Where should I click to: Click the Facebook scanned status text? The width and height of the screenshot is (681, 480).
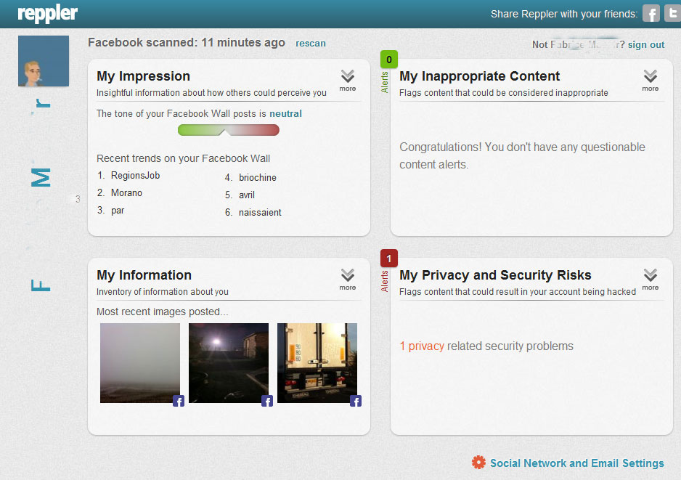pyautogui.click(x=187, y=43)
